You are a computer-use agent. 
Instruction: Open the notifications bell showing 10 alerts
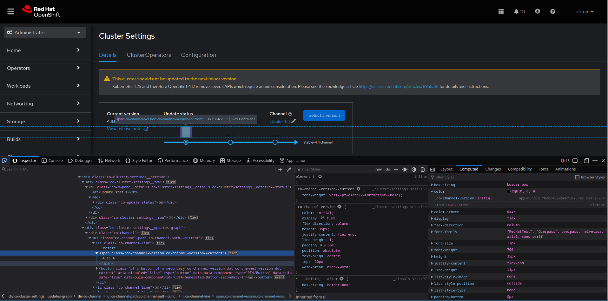pyautogui.click(x=519, y=11)
